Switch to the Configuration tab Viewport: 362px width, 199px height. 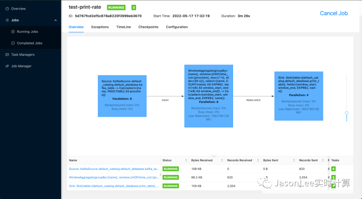point(177,27)
